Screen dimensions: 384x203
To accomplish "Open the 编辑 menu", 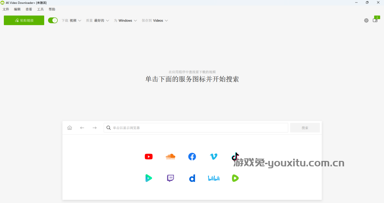I will pos(17,9).
